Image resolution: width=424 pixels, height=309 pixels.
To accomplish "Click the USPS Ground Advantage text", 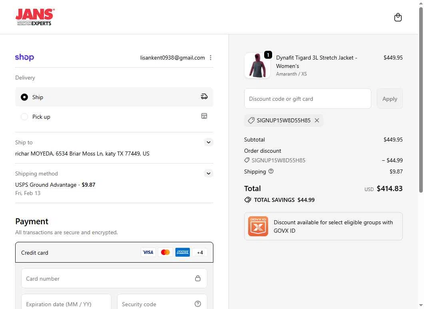I will point(46,185).
